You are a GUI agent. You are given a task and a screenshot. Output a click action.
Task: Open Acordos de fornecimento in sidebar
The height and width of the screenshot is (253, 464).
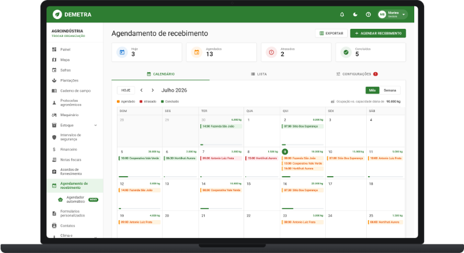(75, 172)
